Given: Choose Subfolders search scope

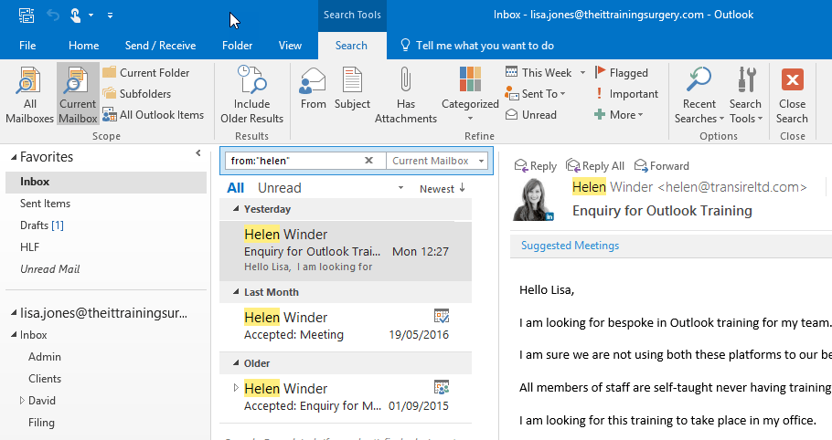Looking at the screenshot, I should pyautogui.click(x=137, y=94).
